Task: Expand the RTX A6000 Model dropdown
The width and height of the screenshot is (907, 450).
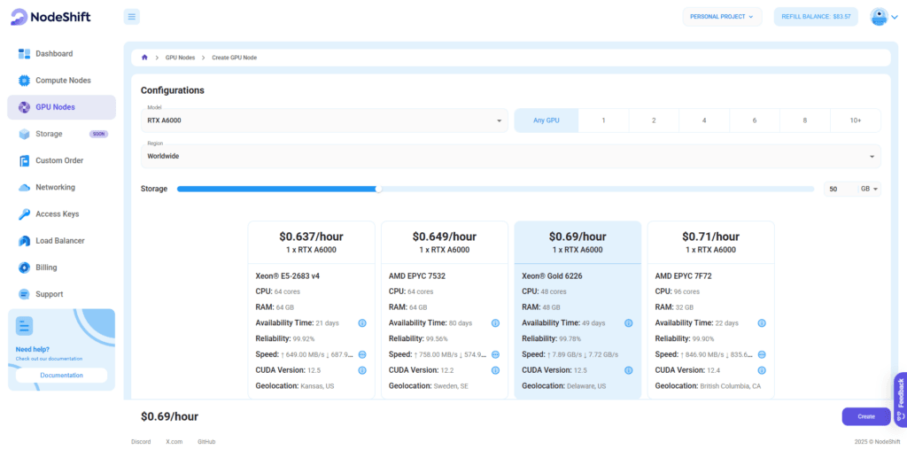Action: point(325,120)
